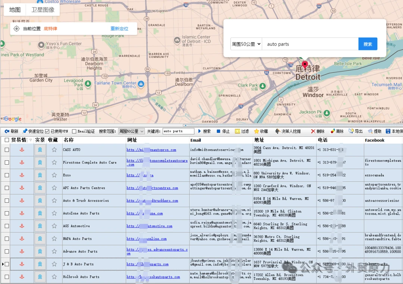This screenshot has width=403, height=284.
Task: Click red Detroit location pin on map
Action: coord(305,65)
